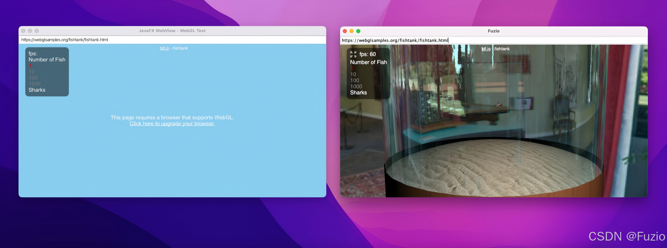The width and height of the screenshot is (667, 248).
Task: Open tdl.js link in Fuzio window
Action: 486,49
